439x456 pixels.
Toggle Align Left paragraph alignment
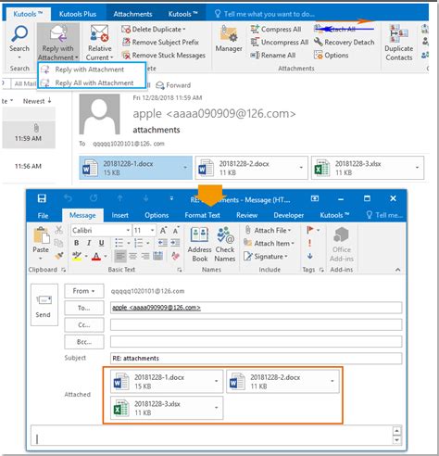[120, 256]
